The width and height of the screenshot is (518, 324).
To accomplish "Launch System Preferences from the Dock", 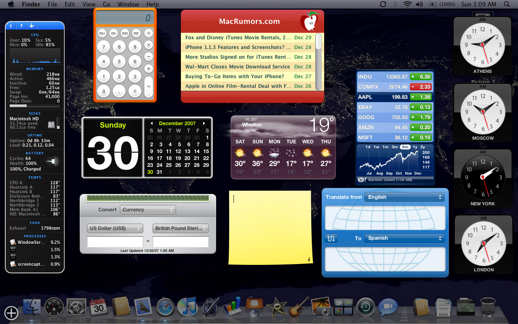I will point(76,307).
